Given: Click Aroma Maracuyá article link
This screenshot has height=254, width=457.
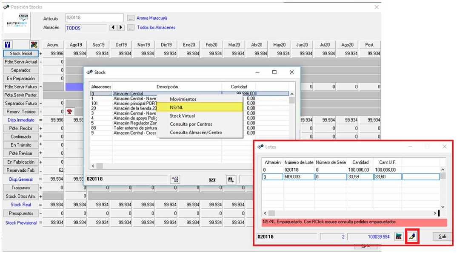Looking at the screenshot, I should [152, 18].
